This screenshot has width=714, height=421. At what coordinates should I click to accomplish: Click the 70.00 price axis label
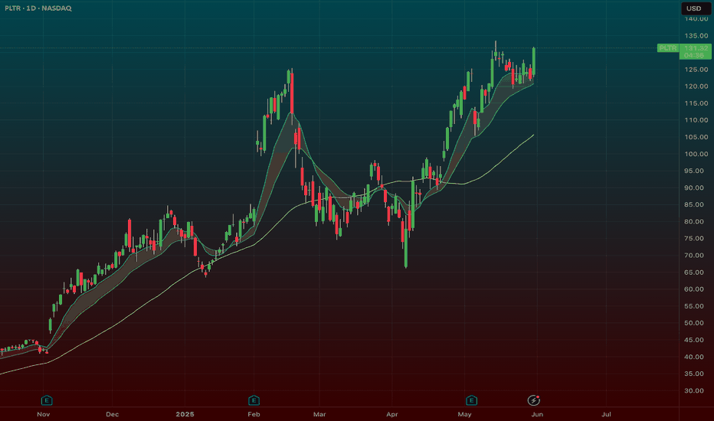[694, 256]
